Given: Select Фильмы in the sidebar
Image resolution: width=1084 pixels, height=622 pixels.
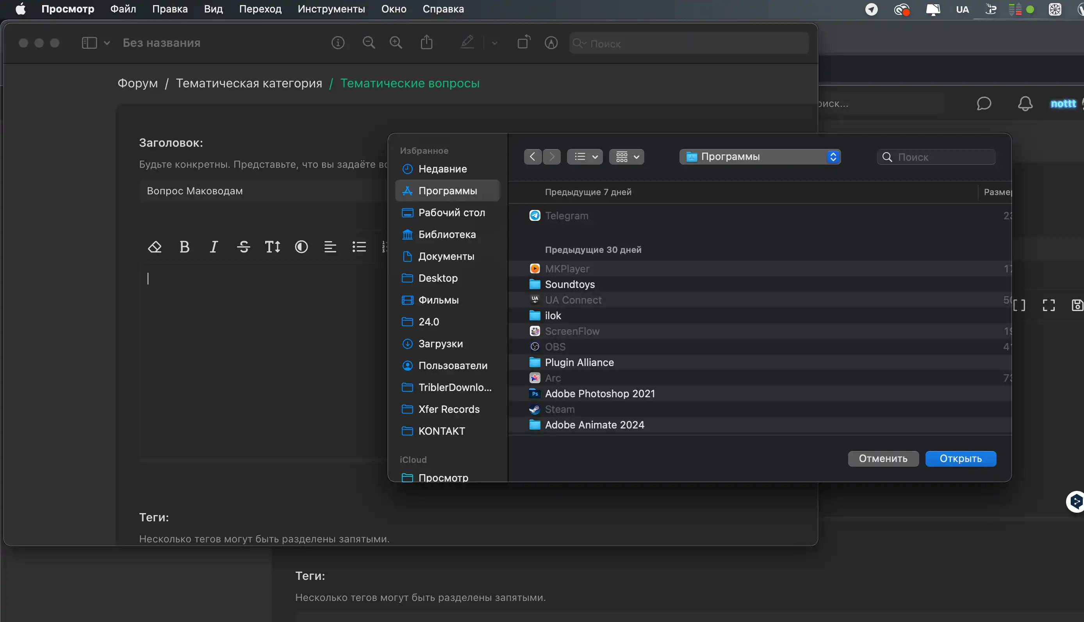Looking at the screenshot, I should click(448, 300).
